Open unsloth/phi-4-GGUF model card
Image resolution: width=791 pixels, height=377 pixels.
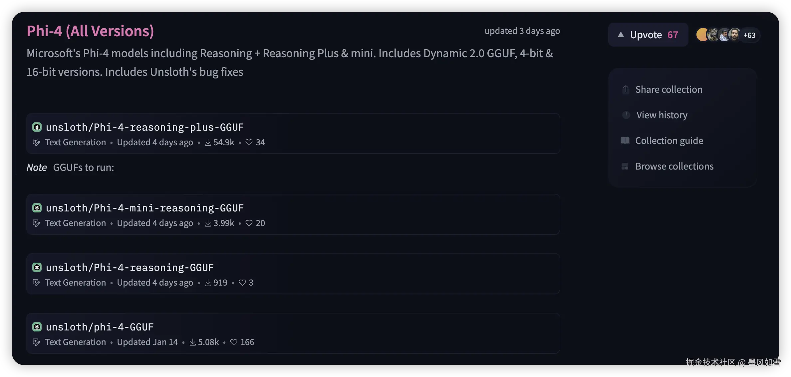coord(100,327)
